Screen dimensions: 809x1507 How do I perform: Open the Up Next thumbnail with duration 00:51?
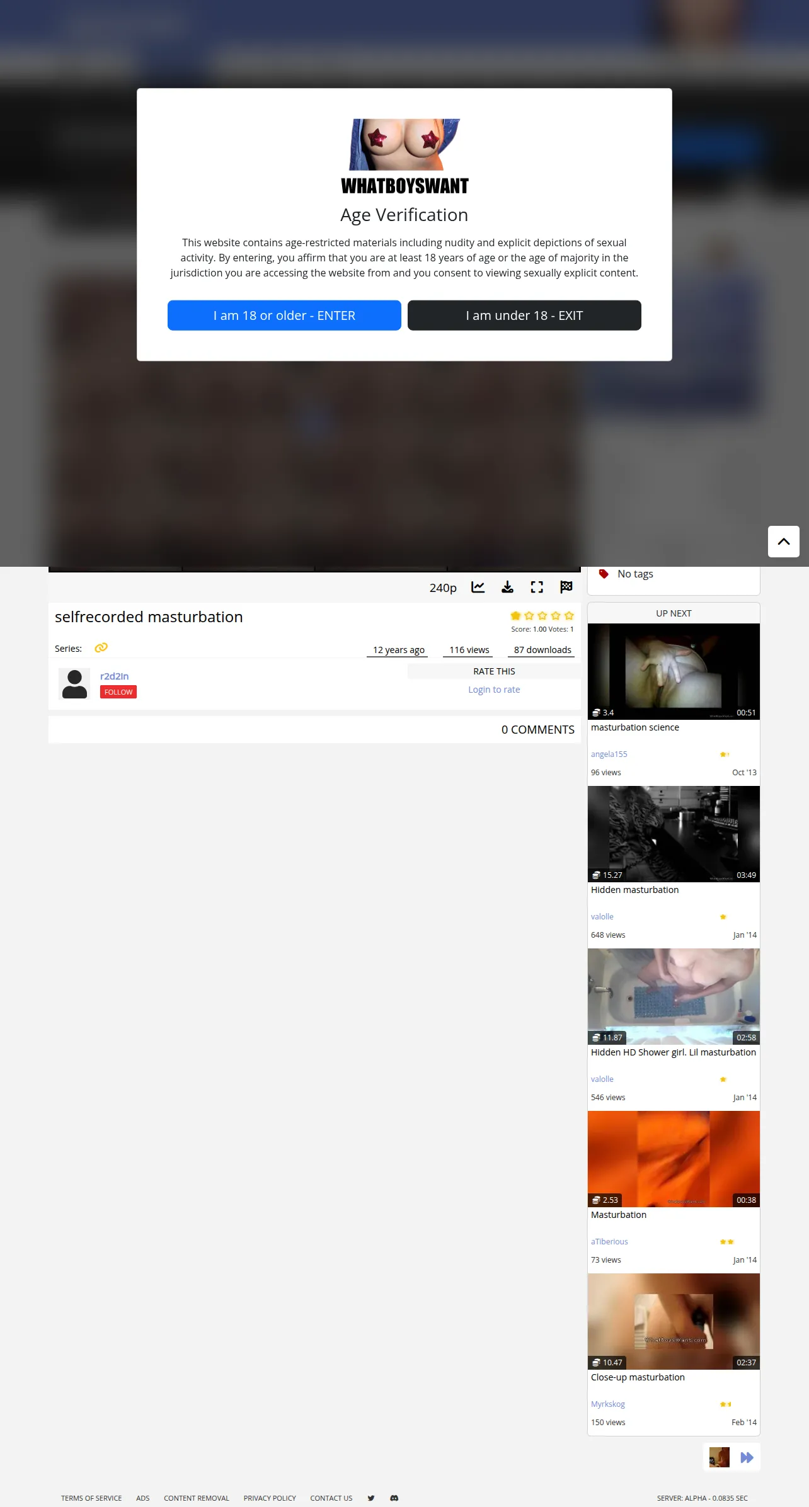[x=674, y=671]
